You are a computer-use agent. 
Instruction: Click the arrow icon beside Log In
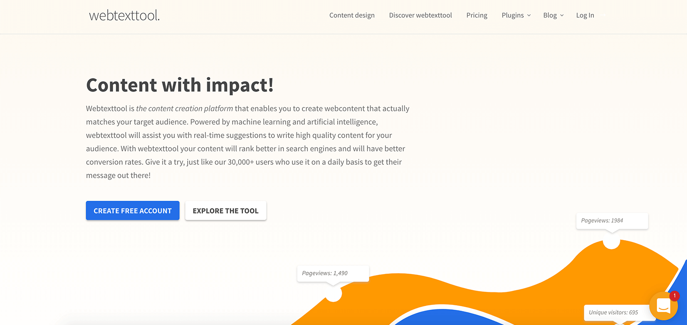tap(603, 15)
